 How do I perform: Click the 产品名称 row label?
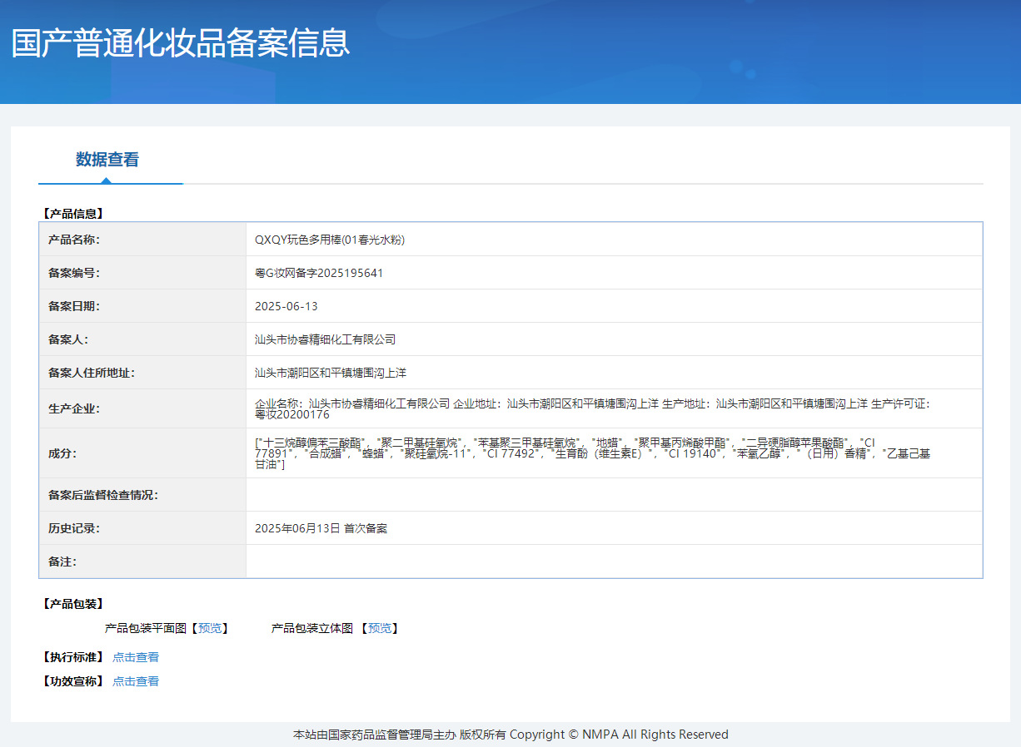pos(74,240)
